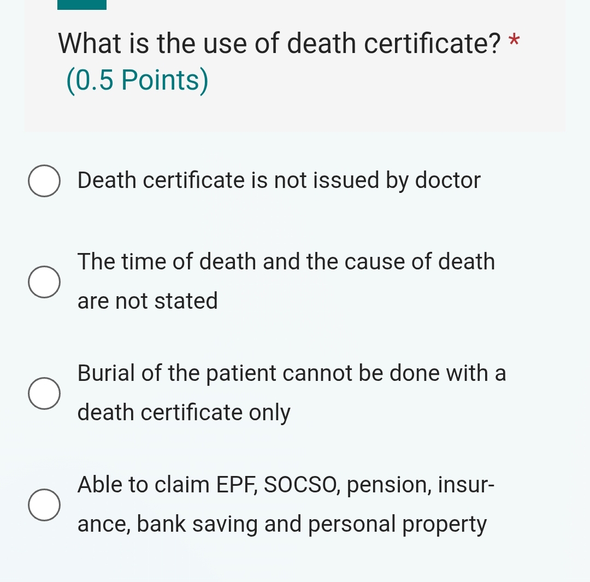Image resolution: width=590 pixels, height=582 pixels.
Task: Click the word "Burial" in the third option
Action: tap(107, 373)
